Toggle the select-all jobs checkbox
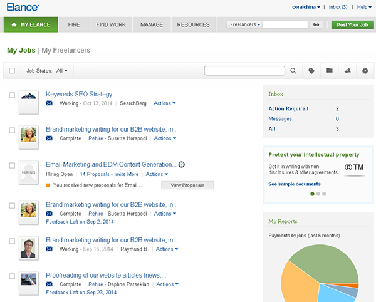 click(12, 71)
